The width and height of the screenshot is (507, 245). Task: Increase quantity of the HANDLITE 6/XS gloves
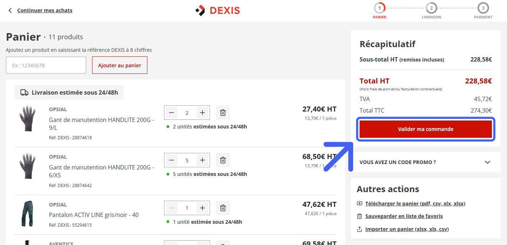click(x=202, y=160)
